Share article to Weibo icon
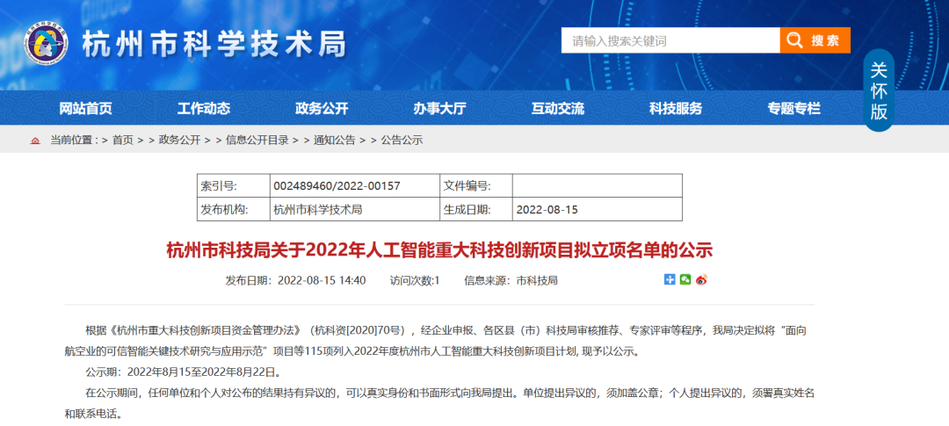The height and width of the screenshot is (426, 949). 701,279
